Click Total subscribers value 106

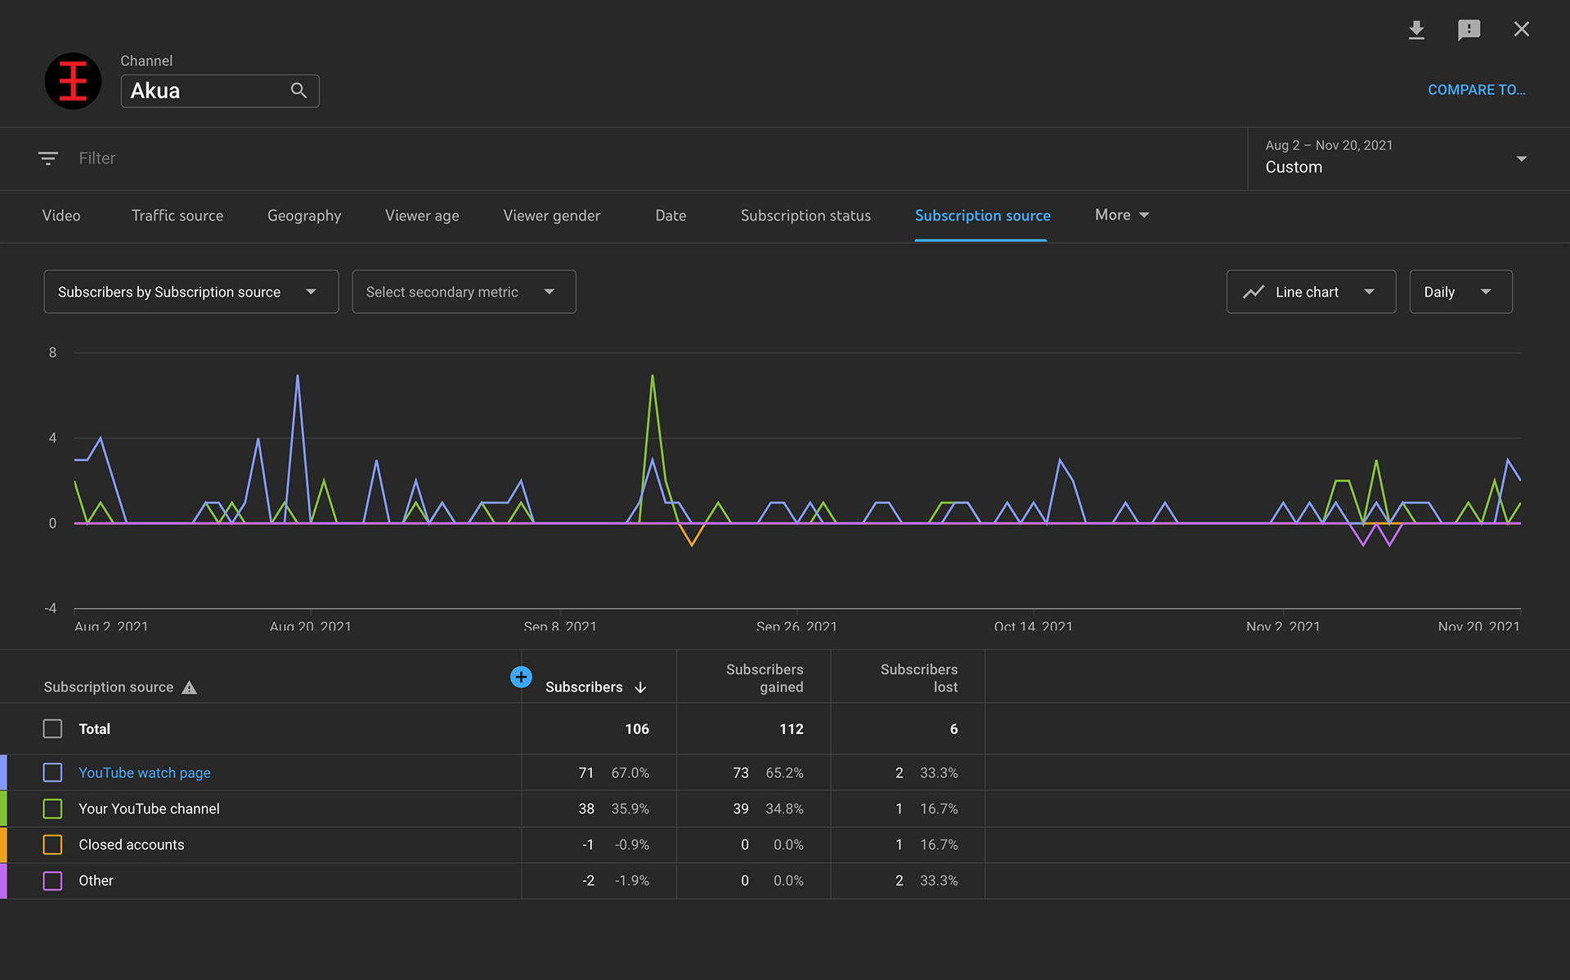coord(637,728)
